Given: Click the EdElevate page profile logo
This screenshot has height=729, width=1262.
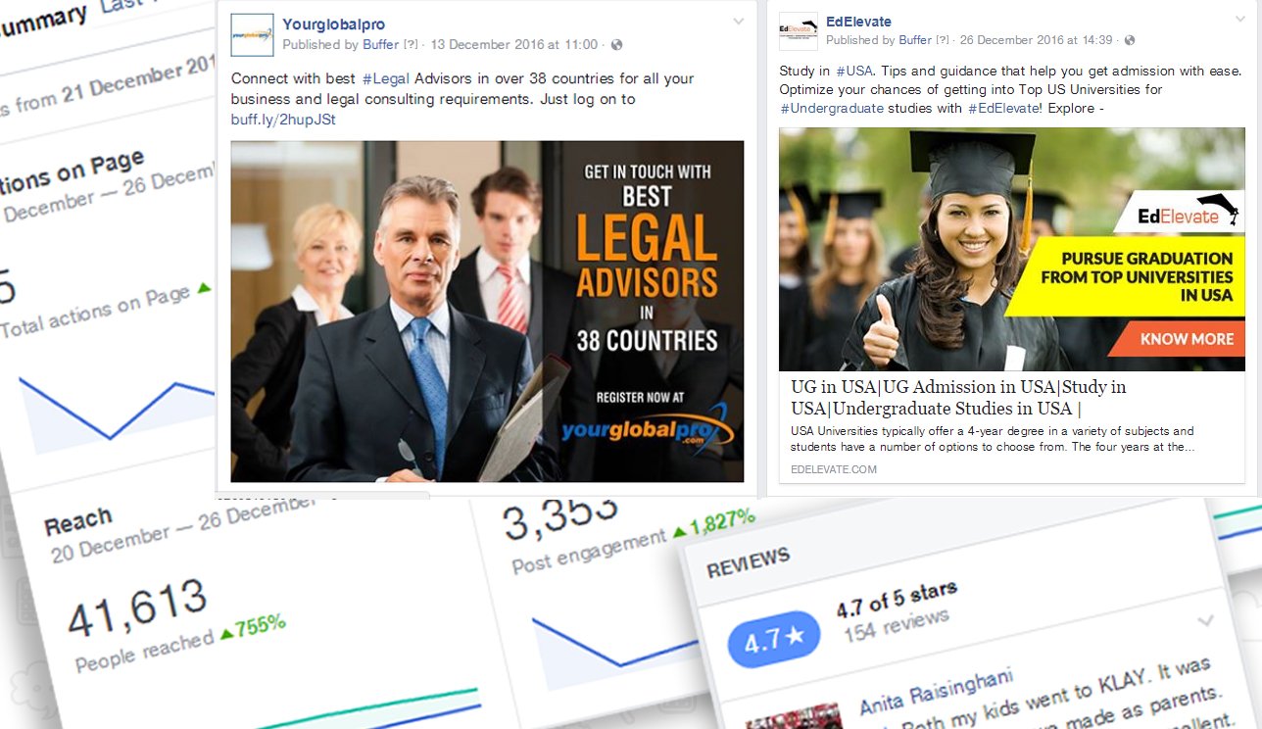Looking at the screenshot, I should coord(798,31).
